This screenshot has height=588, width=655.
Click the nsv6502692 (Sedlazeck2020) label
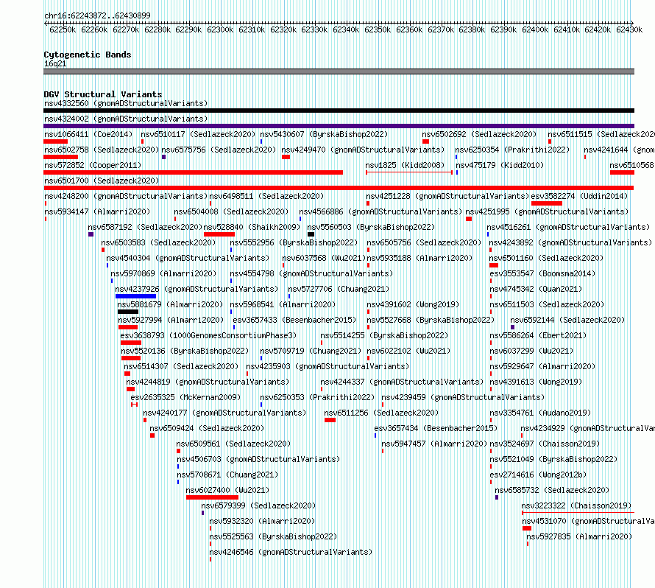[x=479, y=134]
